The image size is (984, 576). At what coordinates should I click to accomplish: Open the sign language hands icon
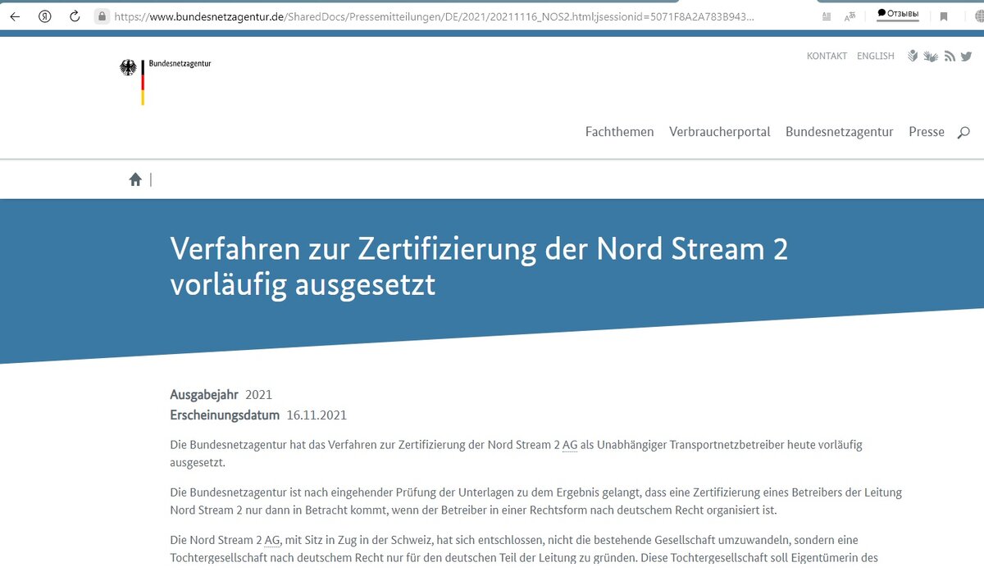(931, 56)
